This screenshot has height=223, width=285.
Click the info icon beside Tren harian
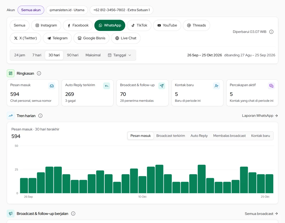point(40,116)
